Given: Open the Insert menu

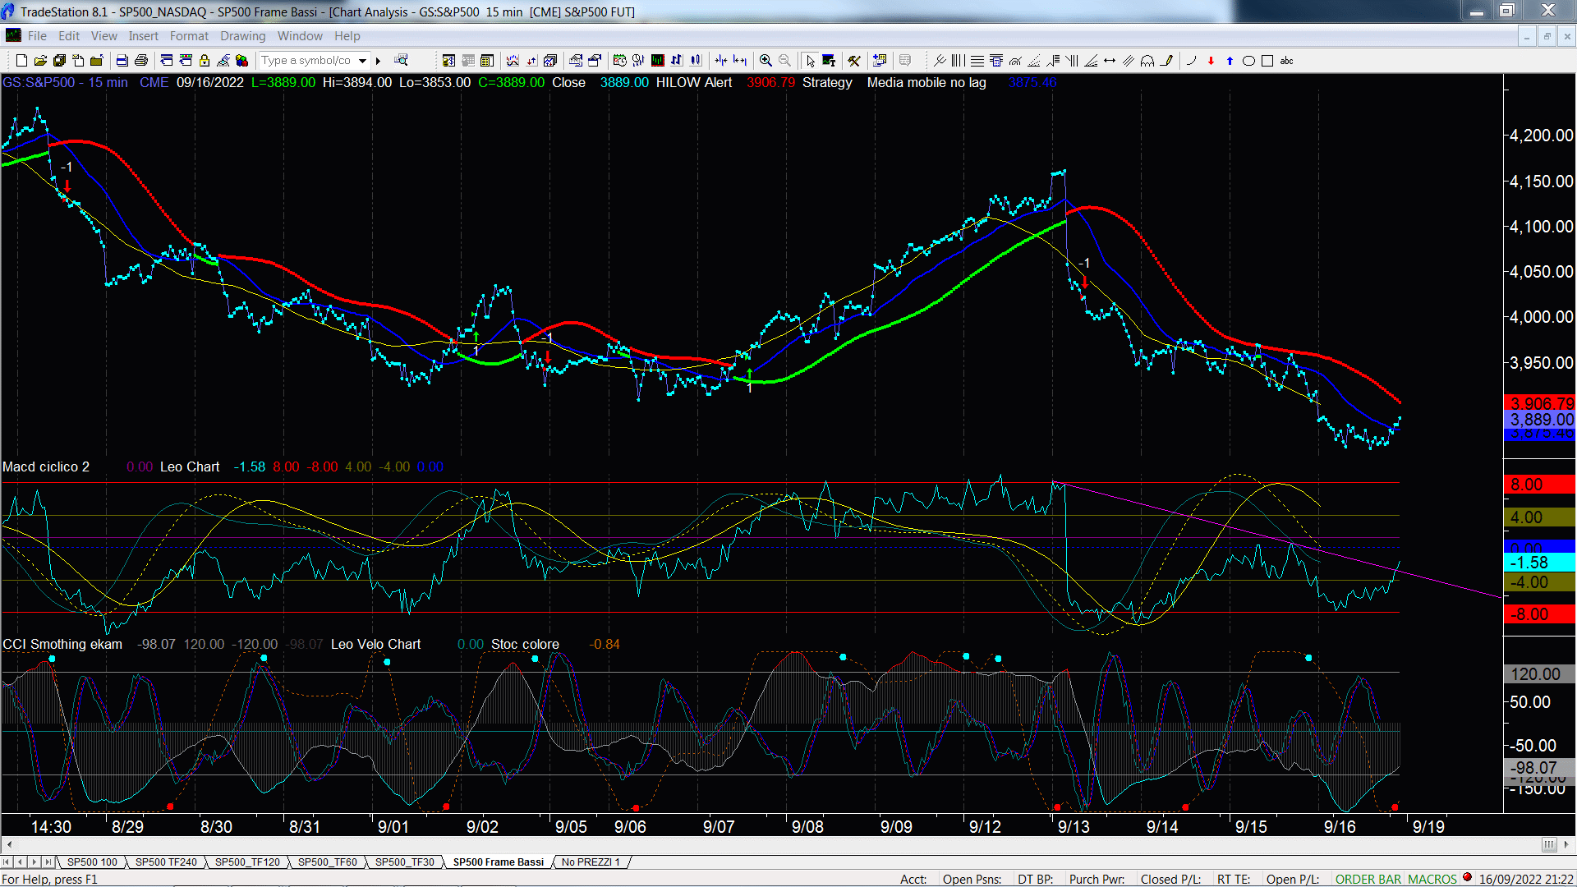Looking at the screenshot, I should point(143,36).
